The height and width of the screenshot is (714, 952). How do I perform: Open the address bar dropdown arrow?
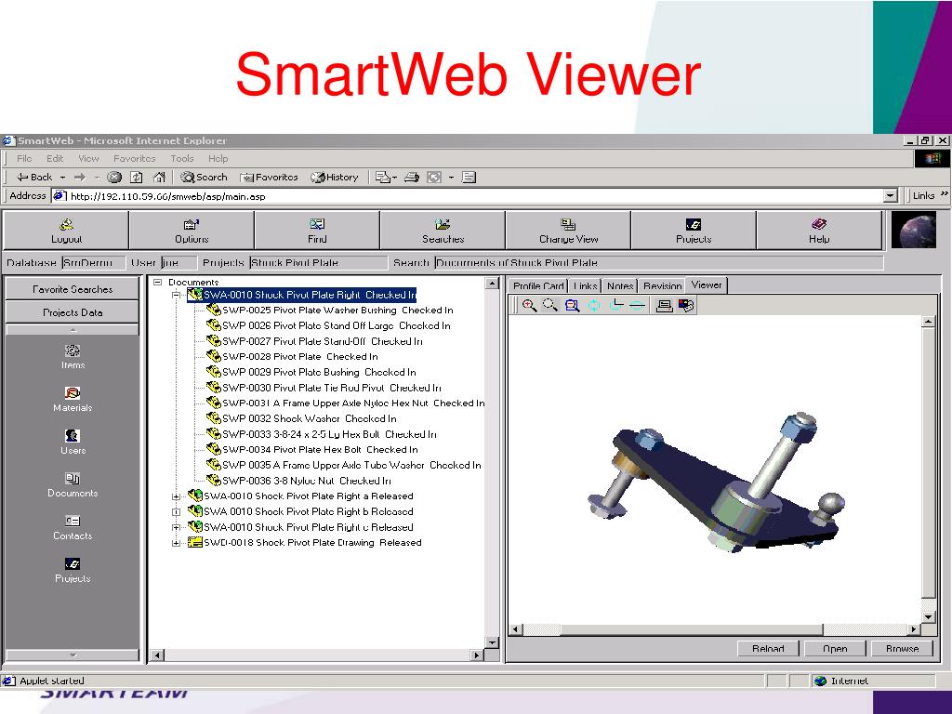[890, 196]
